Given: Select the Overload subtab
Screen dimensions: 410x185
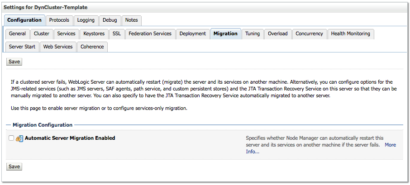Looking at the screenshot, I should click(x=277, y=34).
